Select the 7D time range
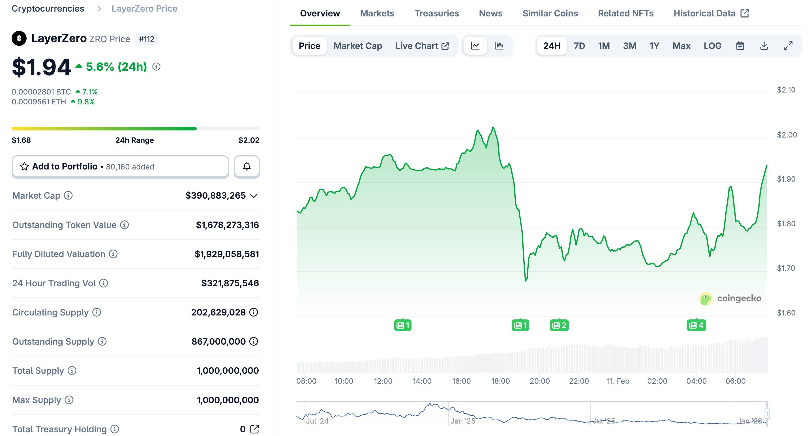808x436 pixels. pos(579,46)
